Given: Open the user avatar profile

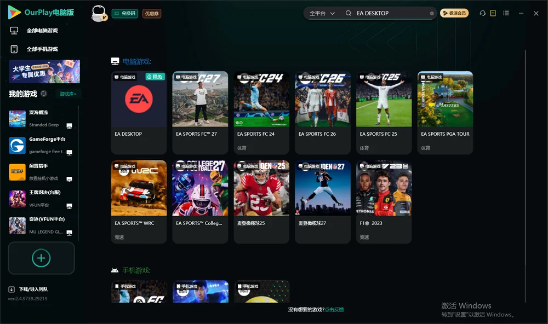Looking at the screenshot, I should click(99, 13).
